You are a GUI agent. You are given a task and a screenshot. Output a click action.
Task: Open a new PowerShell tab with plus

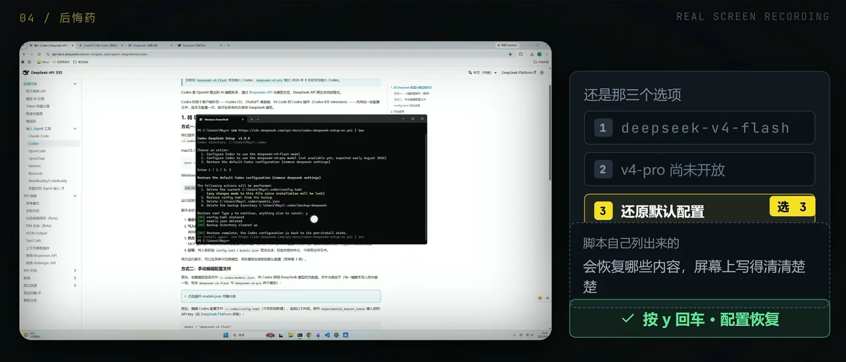[x=252, y=119]
